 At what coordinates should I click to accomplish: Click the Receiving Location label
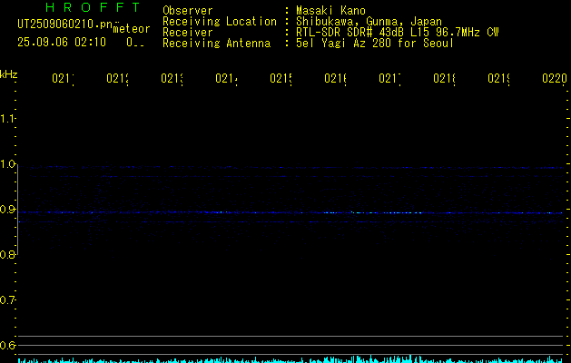pos(220,22)
